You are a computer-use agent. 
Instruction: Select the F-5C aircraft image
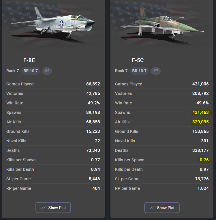pyautogui.click(x=162, y=23)
